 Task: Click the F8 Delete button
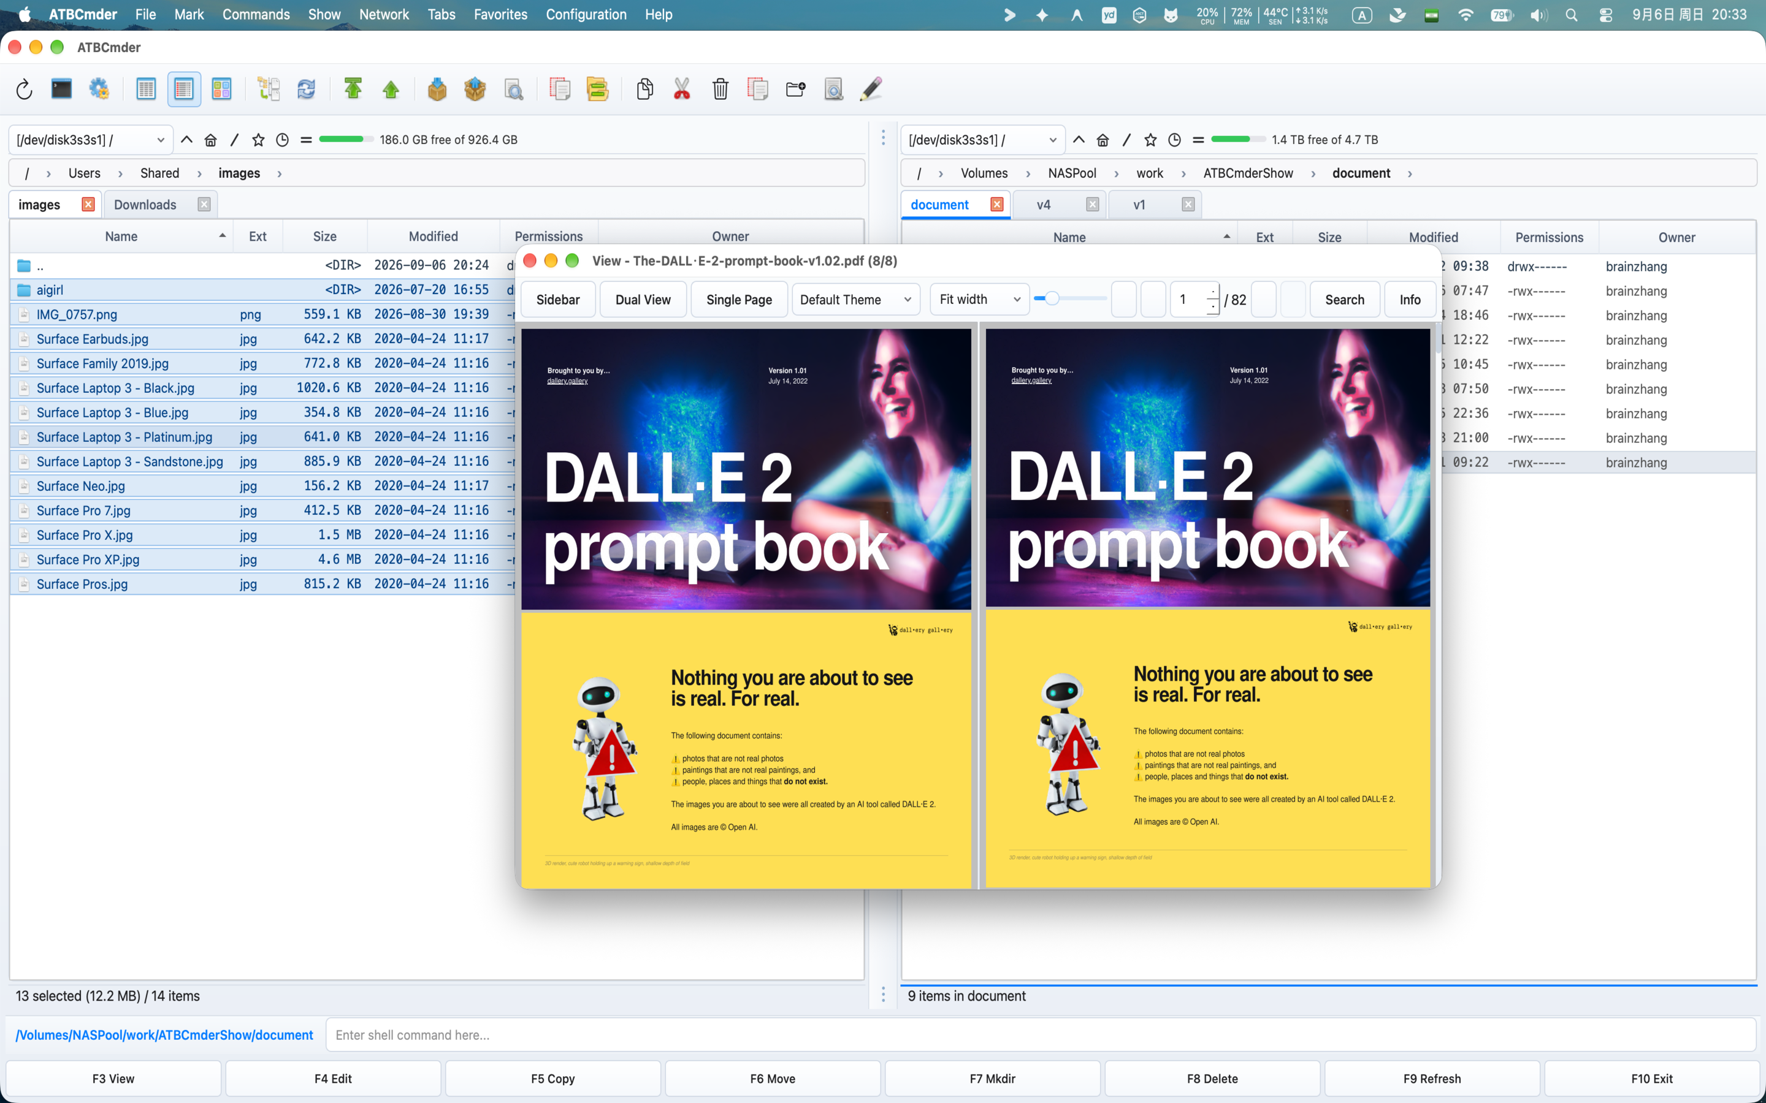[x=1212, y=1078]
